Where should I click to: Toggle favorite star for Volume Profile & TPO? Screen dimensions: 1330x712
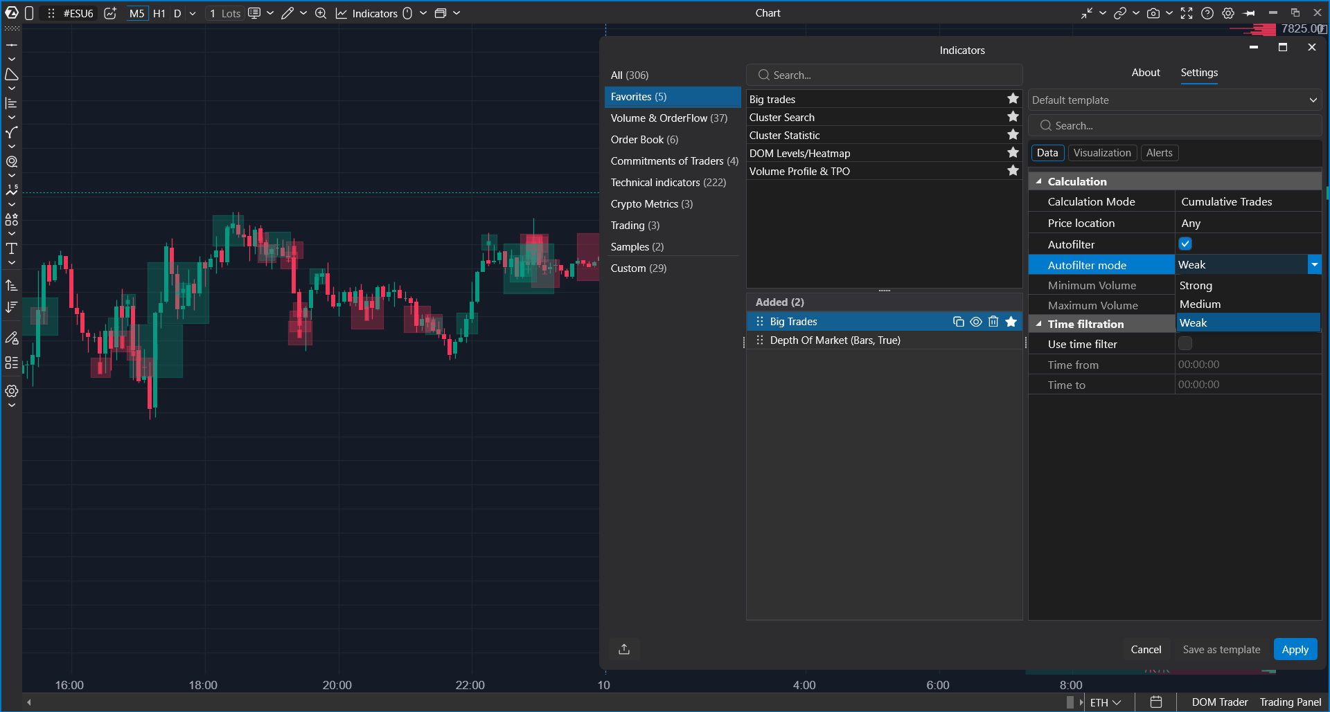(x=1013, y=171)
